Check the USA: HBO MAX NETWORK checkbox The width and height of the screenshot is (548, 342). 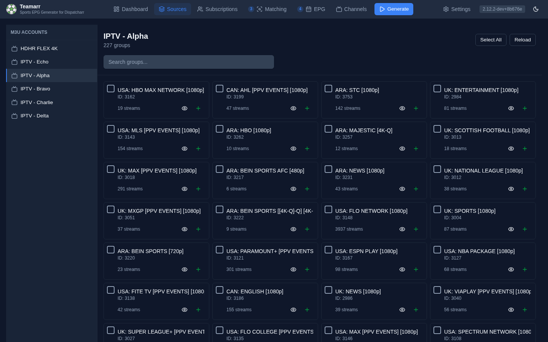tap(111, 89)
